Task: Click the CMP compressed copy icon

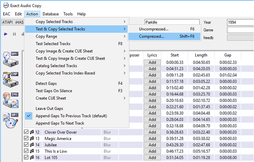Action: click(10, 80)
